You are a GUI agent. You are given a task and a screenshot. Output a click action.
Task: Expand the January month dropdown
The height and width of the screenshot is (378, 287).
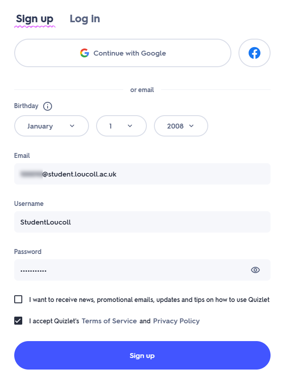pyautogui.click(x=52, y=126)
